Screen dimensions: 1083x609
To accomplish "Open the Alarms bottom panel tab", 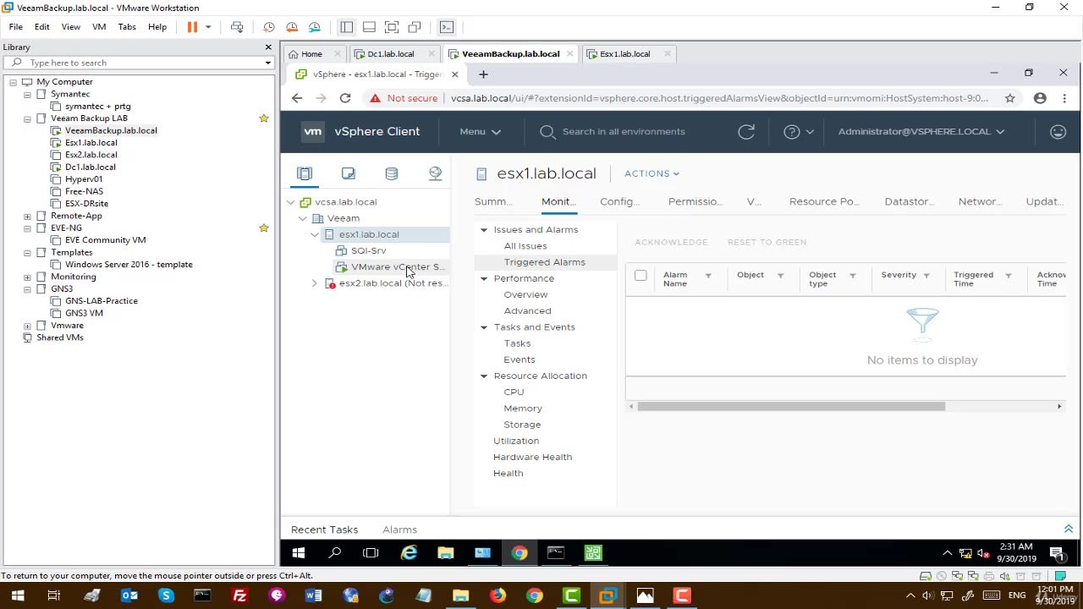I will 399,529.
